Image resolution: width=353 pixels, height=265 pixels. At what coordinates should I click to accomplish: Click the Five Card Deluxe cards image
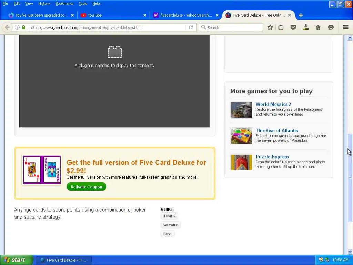42,170
